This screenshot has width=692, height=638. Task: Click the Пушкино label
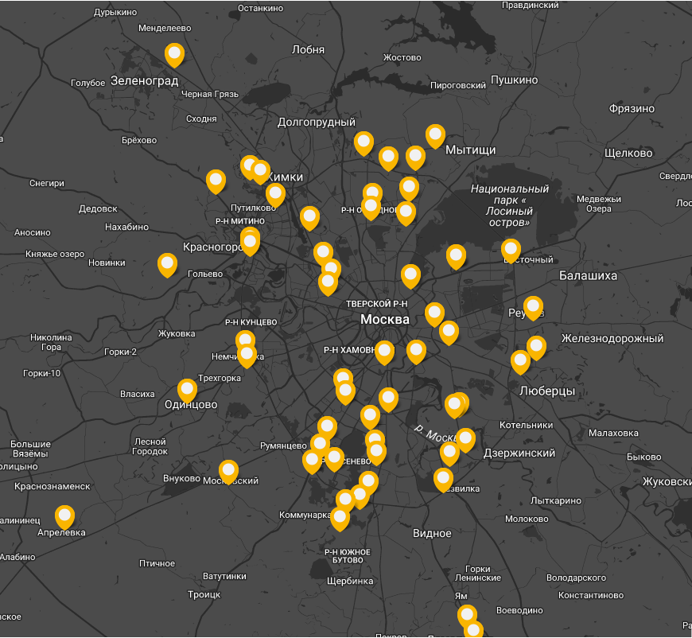[x=514, y=80]
